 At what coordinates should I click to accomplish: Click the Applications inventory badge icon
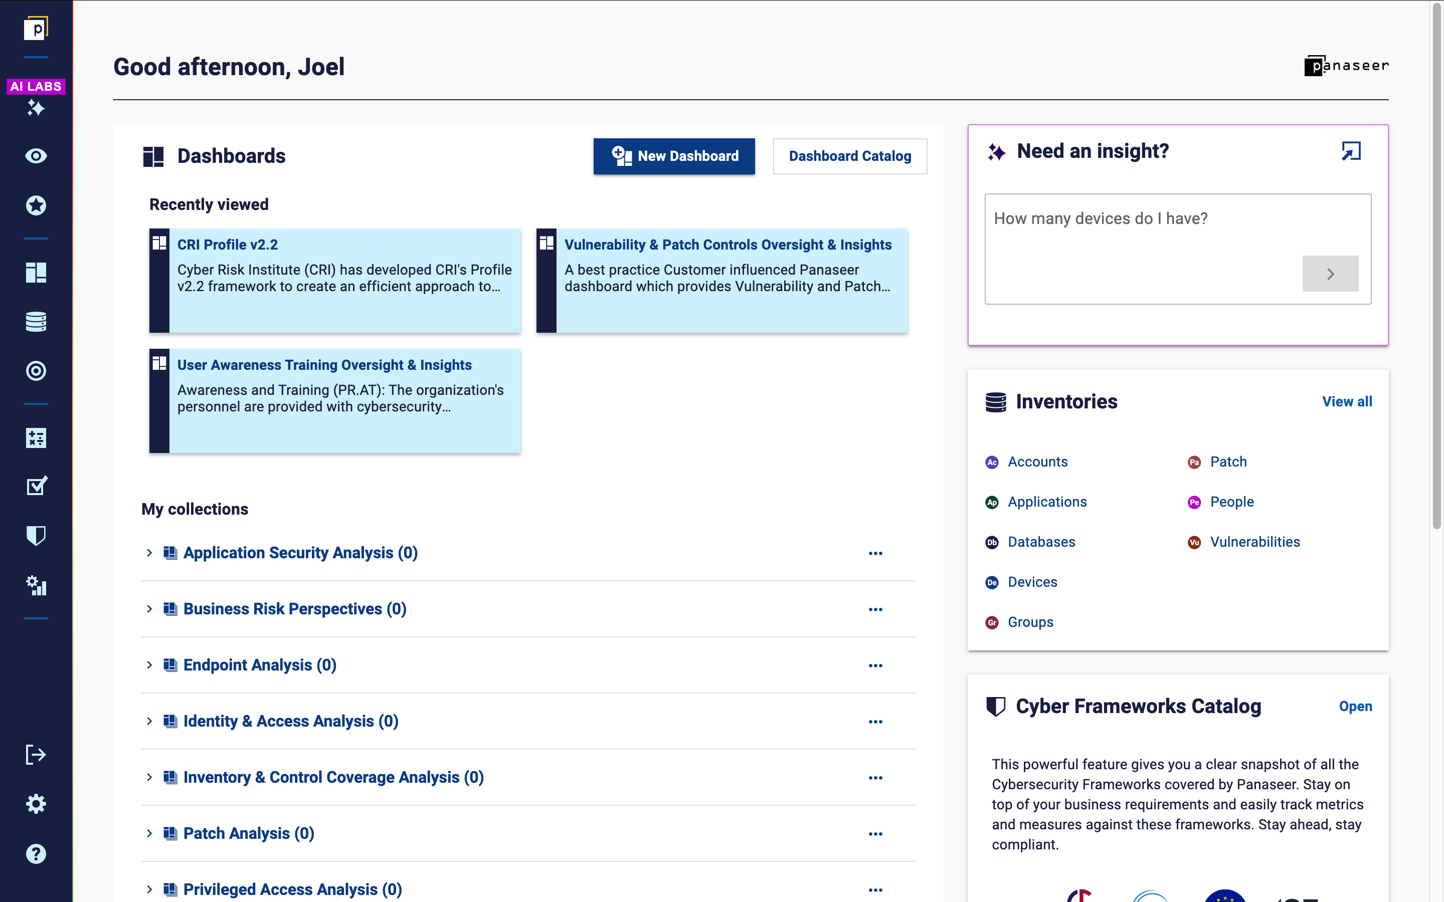pos(992,502)
